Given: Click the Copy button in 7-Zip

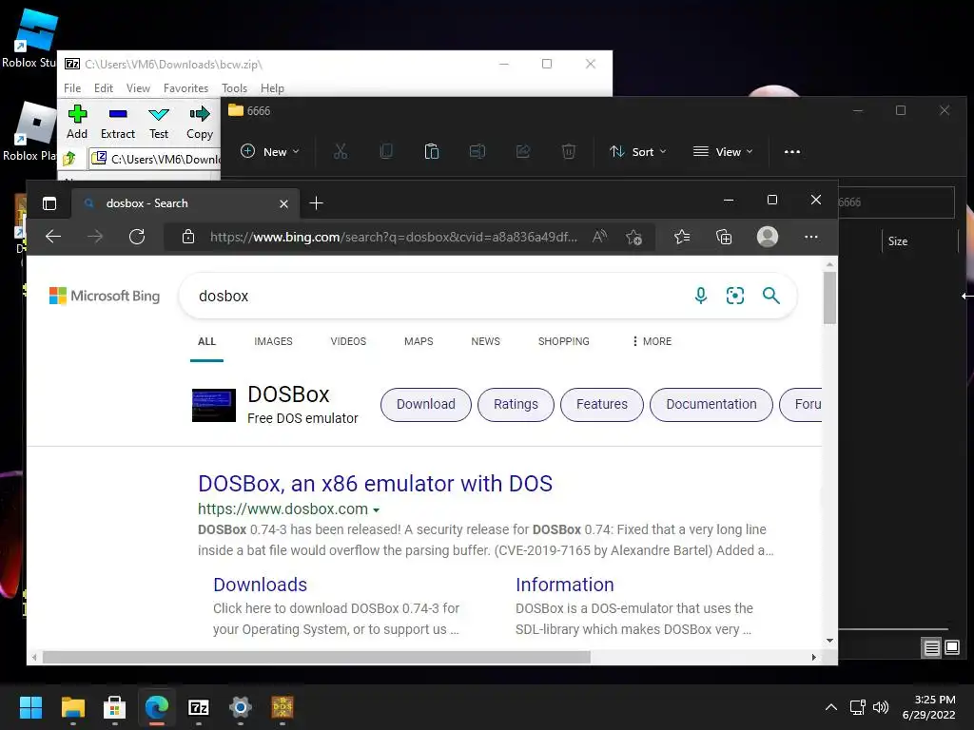Looking at the screenshot, I should click(200, 122).
